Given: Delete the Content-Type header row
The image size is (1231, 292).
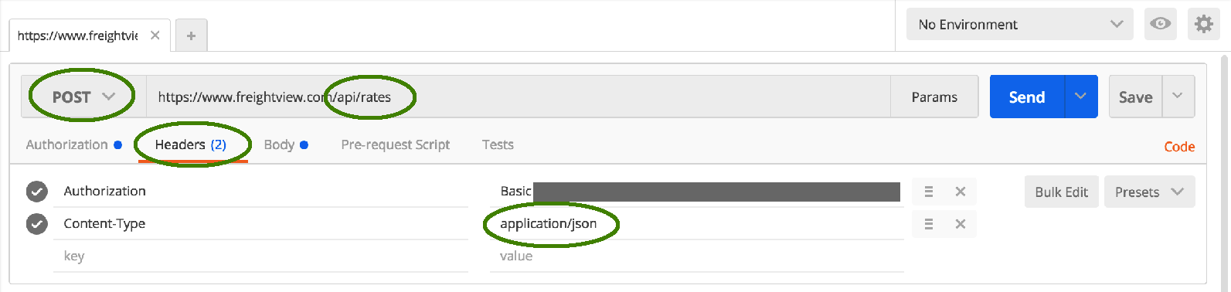Looking at the screenshot, I should [961, 224].
